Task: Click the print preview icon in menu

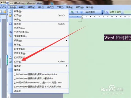Action: tap(10, 57)
